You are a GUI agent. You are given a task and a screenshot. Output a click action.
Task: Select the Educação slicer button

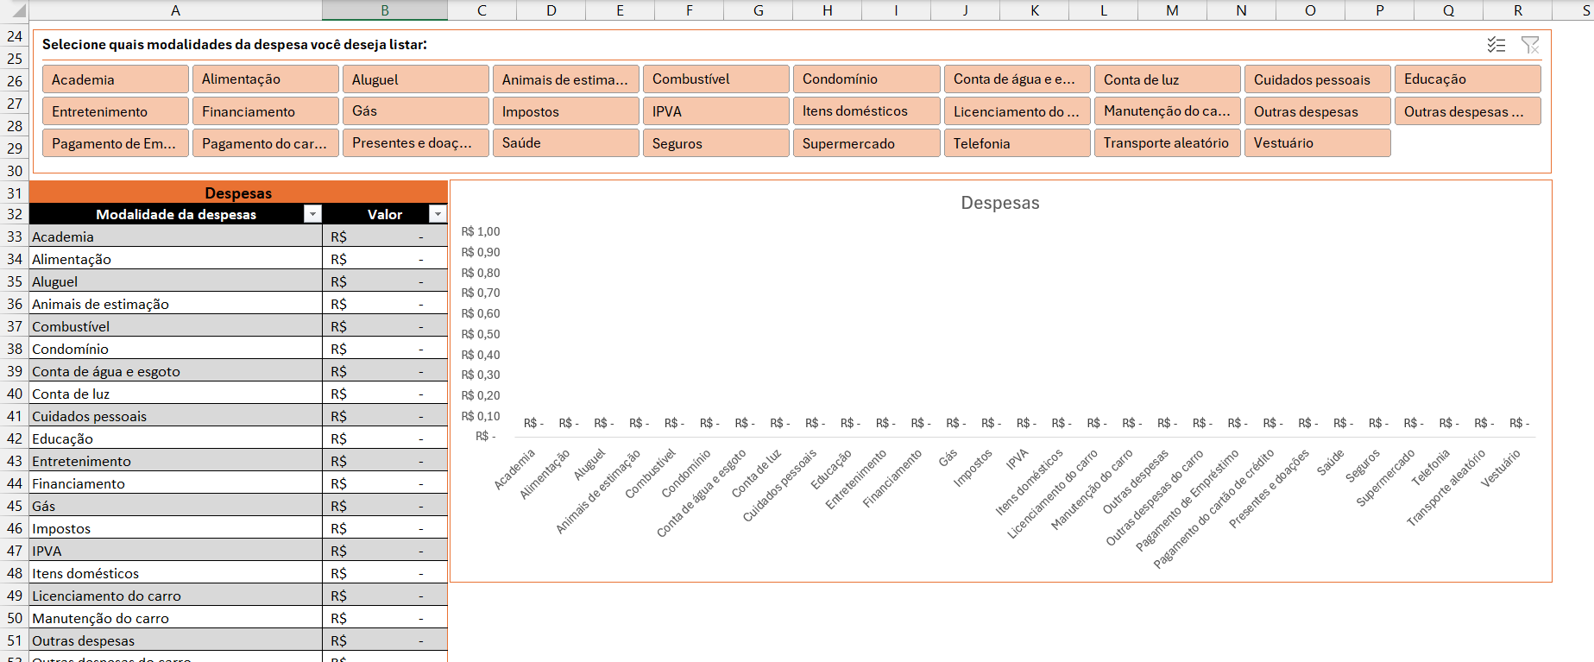[1467, 79]
